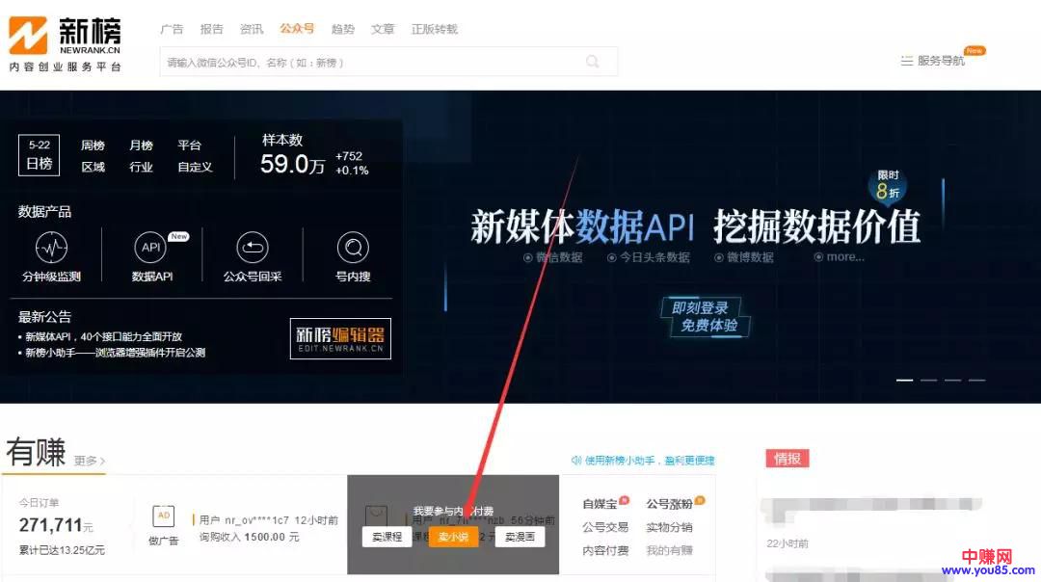Click the 卖课程 button
1041x582 pixels.
(387, 537)
